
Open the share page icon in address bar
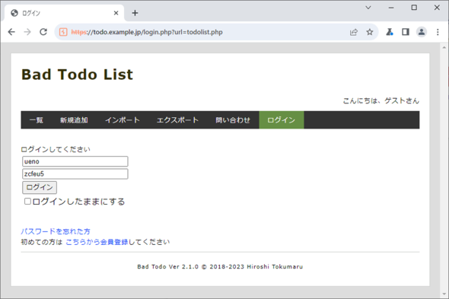click(354, 32)
